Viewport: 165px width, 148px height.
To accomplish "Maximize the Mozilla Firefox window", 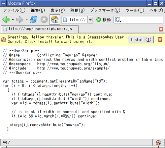I will pos(155,3).
